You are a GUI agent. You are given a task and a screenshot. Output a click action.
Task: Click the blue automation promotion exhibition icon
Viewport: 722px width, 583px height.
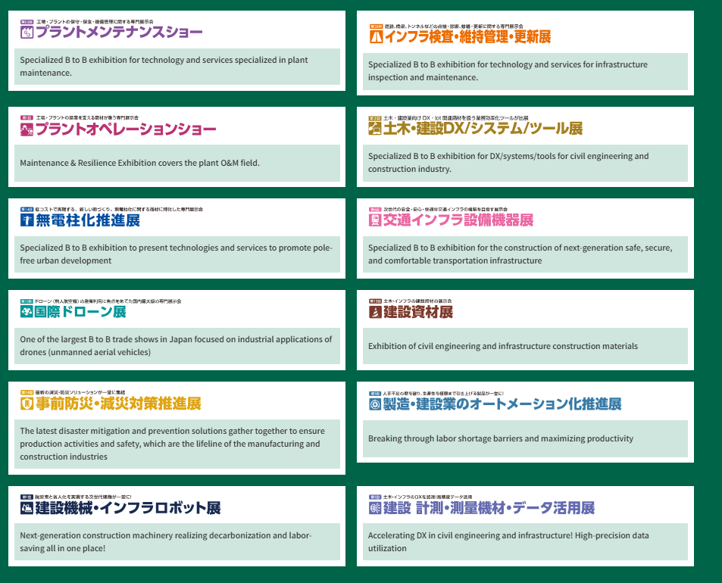point(374,404)
